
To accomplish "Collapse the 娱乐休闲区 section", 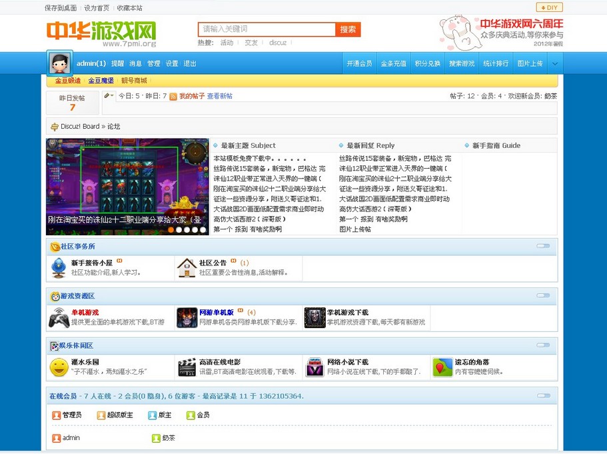I will tap(543, 345).
